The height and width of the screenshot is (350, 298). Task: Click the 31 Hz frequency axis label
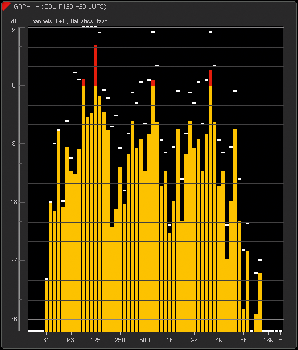click(46, 340)
